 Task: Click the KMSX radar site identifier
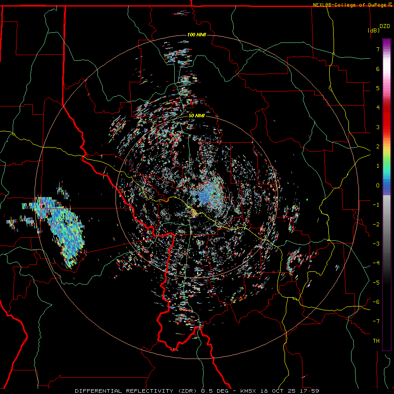(249, 391)
